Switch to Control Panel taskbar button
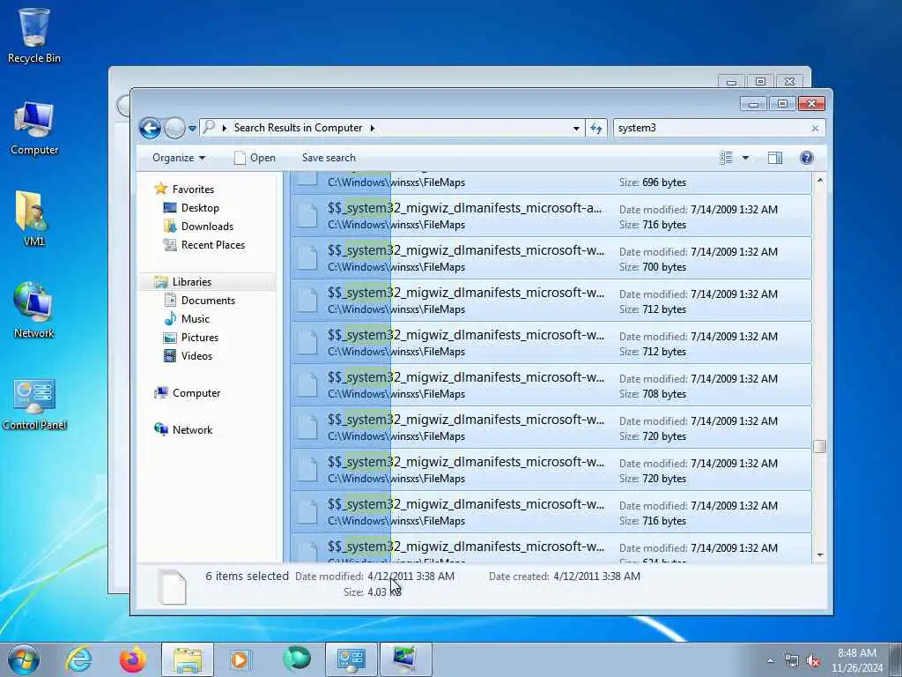 [351, 659]
